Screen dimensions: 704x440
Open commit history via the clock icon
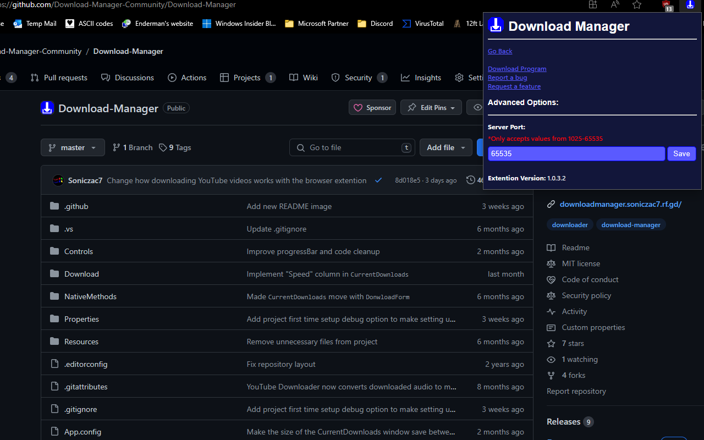pos(471,180)
